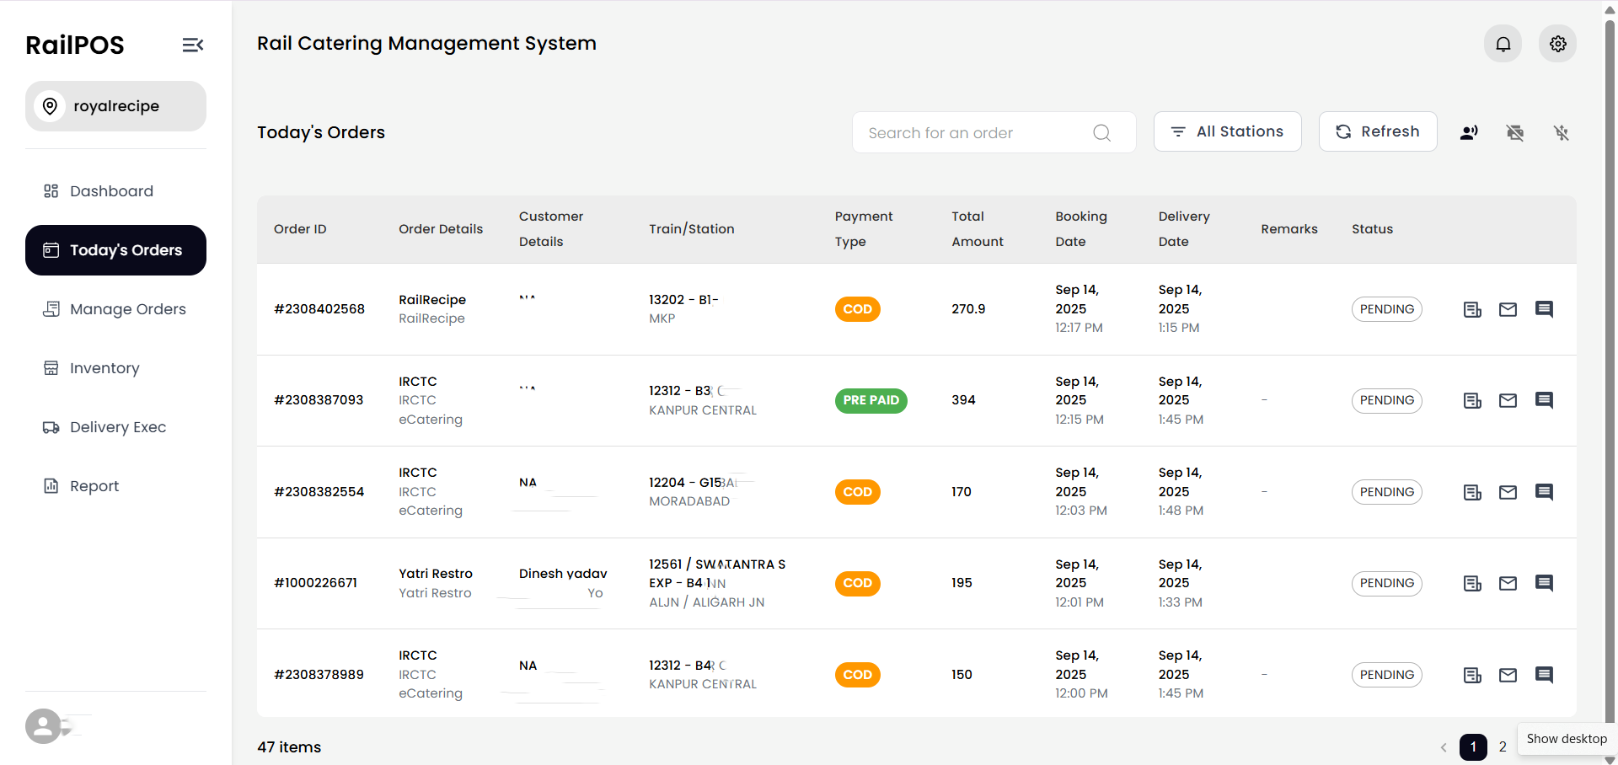The height and width of the screenshot is (765, 1618).
Task: Open the All Stations filter dropdown
Action: 1227,131
